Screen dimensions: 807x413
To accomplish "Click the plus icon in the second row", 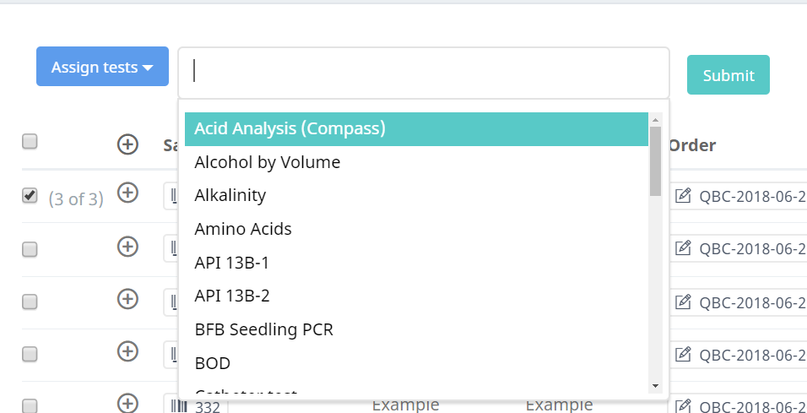I will click(x=127, y=246).
